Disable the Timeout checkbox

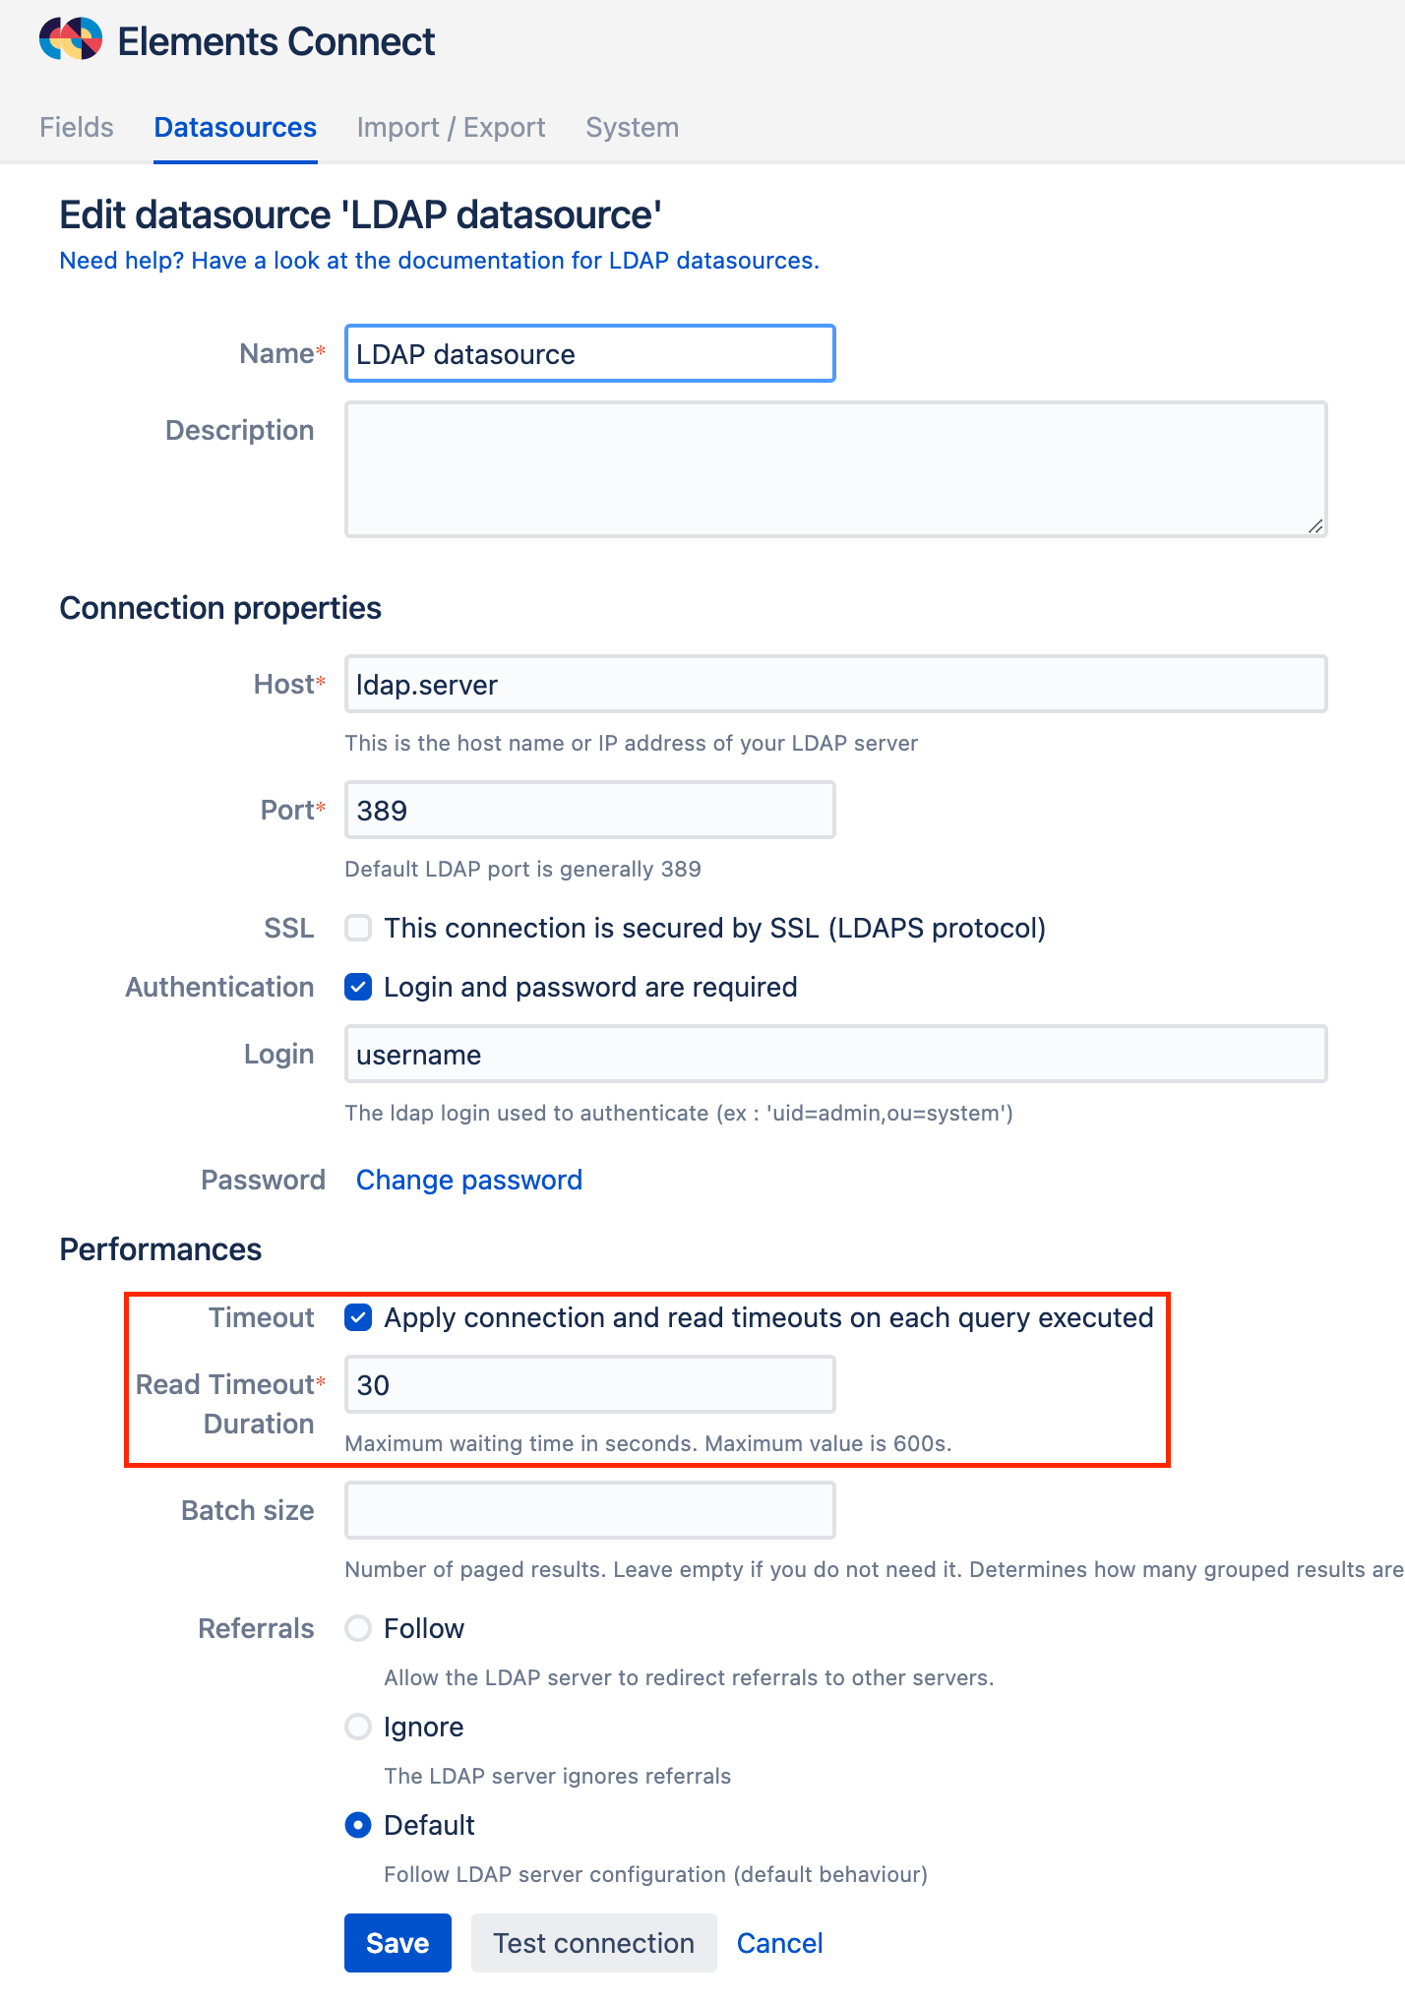pyautogui.click(x=358, y=1317)
